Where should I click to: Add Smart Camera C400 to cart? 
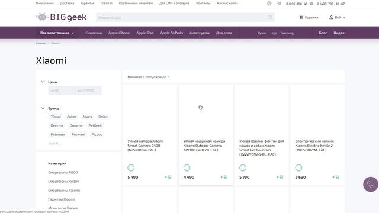tap(168, 177)
